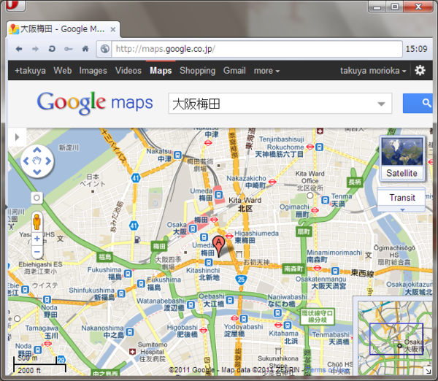Pan the map right with the arrow
The image size is (438, 381).
[x=48, y=161]
